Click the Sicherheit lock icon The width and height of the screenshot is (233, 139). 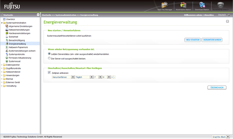(7, 36)
